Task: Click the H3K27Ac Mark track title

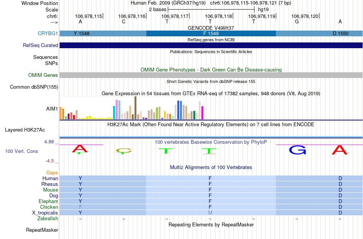Action: tap(211, 124)
